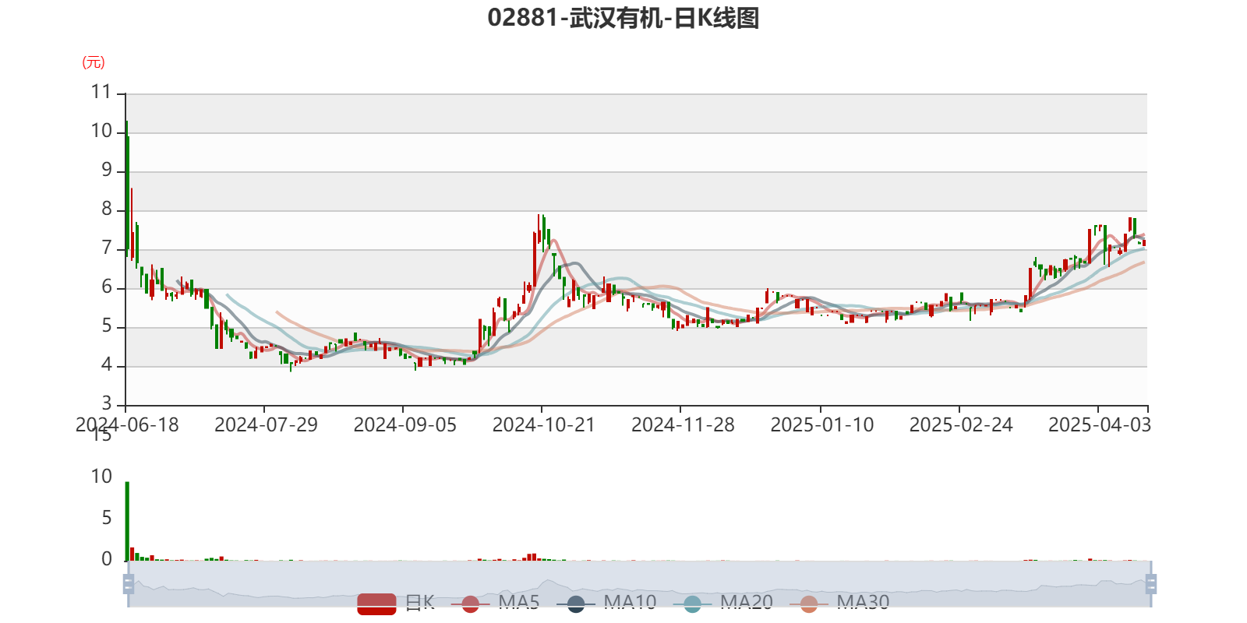Toggle the 日K candlestick series legend
This screenshot has height=623, width=1247.
click(x=396, y=603)
